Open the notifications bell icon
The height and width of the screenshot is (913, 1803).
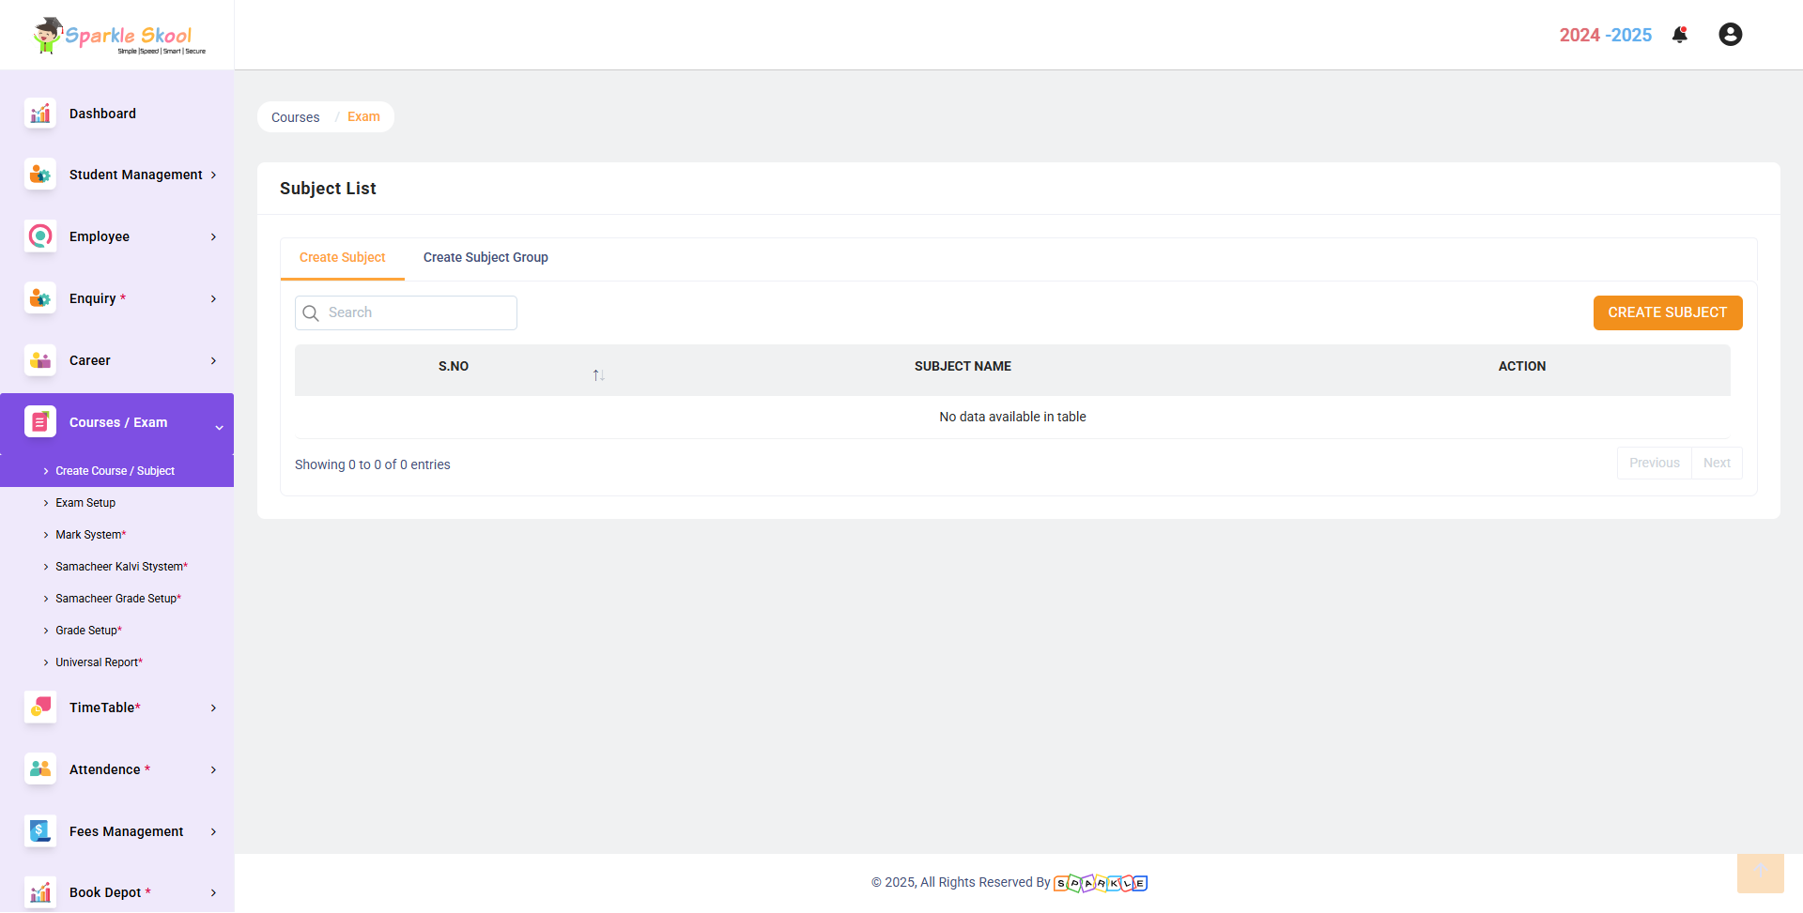(1680, 35)
